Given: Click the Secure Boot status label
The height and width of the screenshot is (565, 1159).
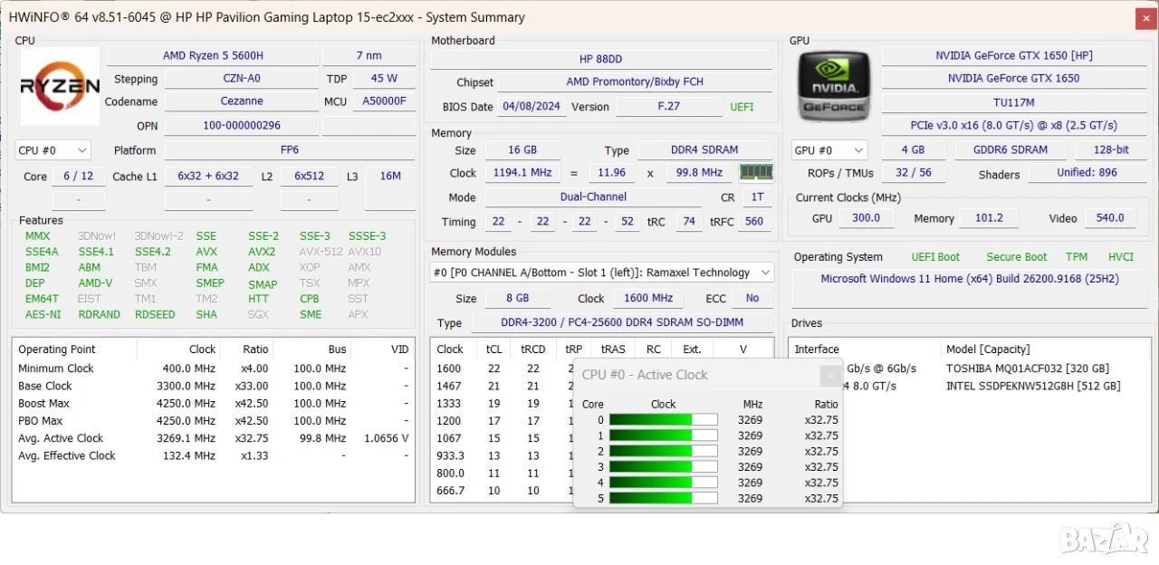Looking at the screenshot, I should [1016, 257].
